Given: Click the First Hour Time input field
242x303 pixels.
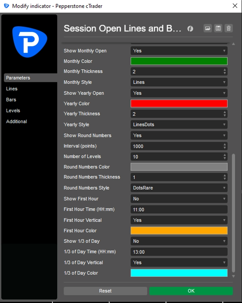Looking at the screenshot, I should tap(179, 210).
